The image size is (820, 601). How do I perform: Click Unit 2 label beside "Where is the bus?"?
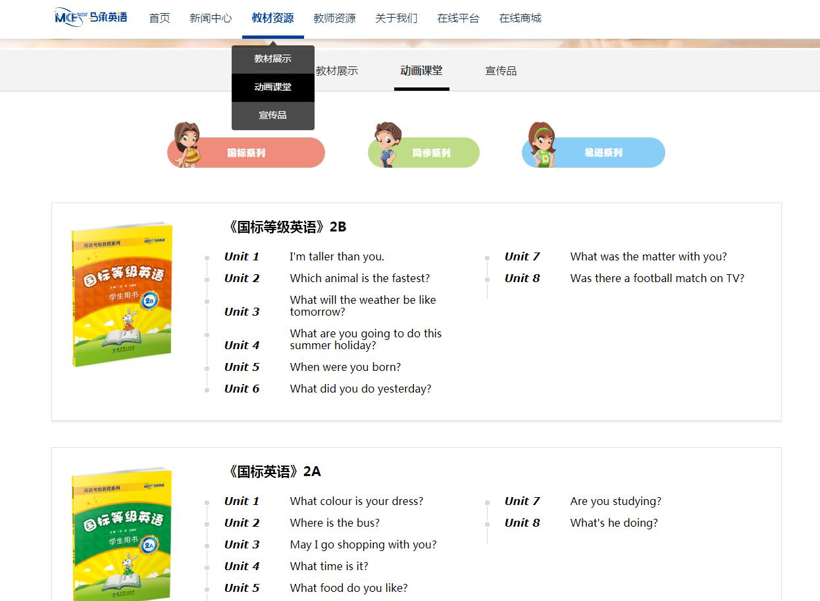pyautogui.click(x=242, y=523)
